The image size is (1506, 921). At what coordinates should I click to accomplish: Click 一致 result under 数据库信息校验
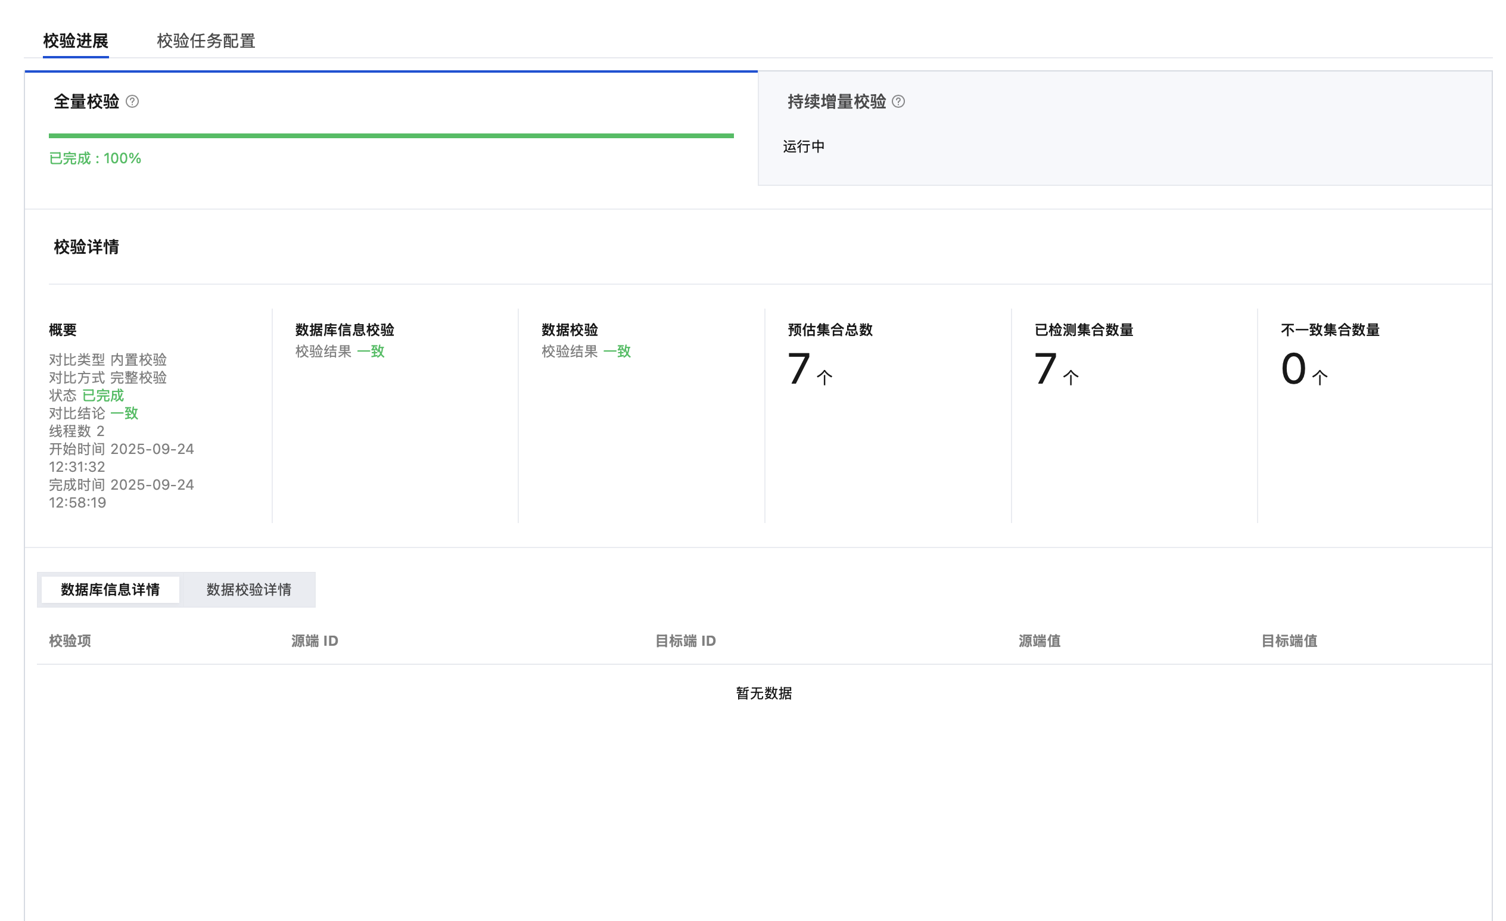(371, 351)
